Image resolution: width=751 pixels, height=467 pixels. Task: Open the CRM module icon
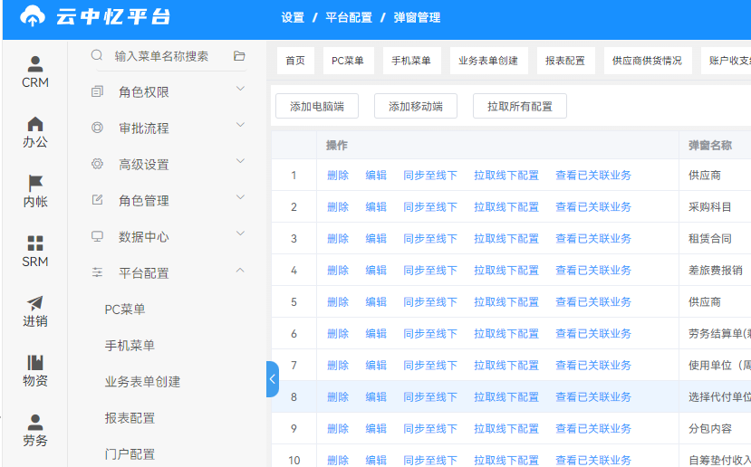(x=35, y=63)
